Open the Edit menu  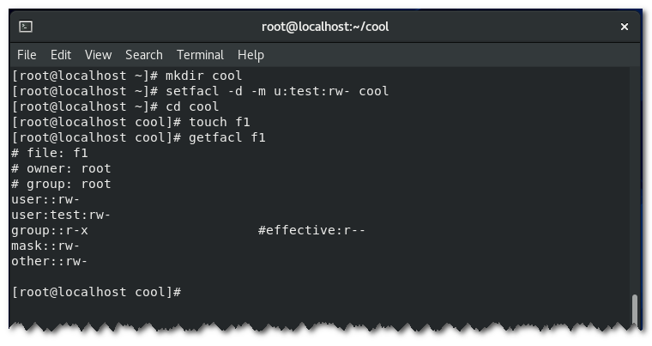(x=61, y=55)
